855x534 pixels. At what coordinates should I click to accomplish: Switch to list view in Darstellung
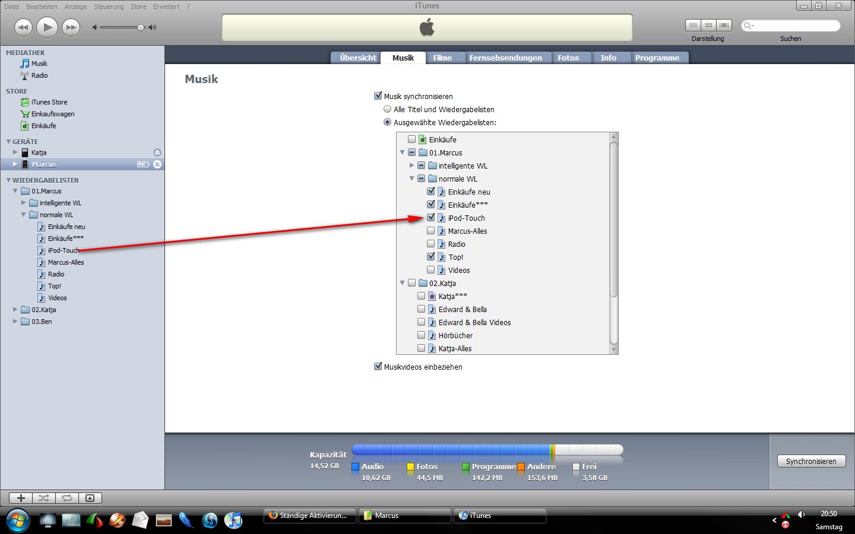point(693,25)
